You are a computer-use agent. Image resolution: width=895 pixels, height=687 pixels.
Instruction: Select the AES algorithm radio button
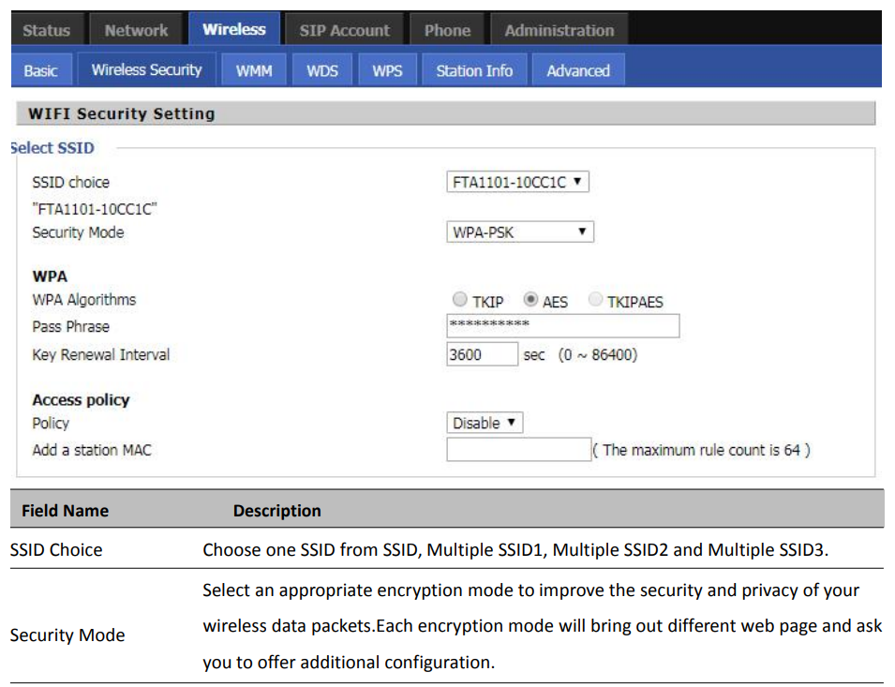coord(530,299)
